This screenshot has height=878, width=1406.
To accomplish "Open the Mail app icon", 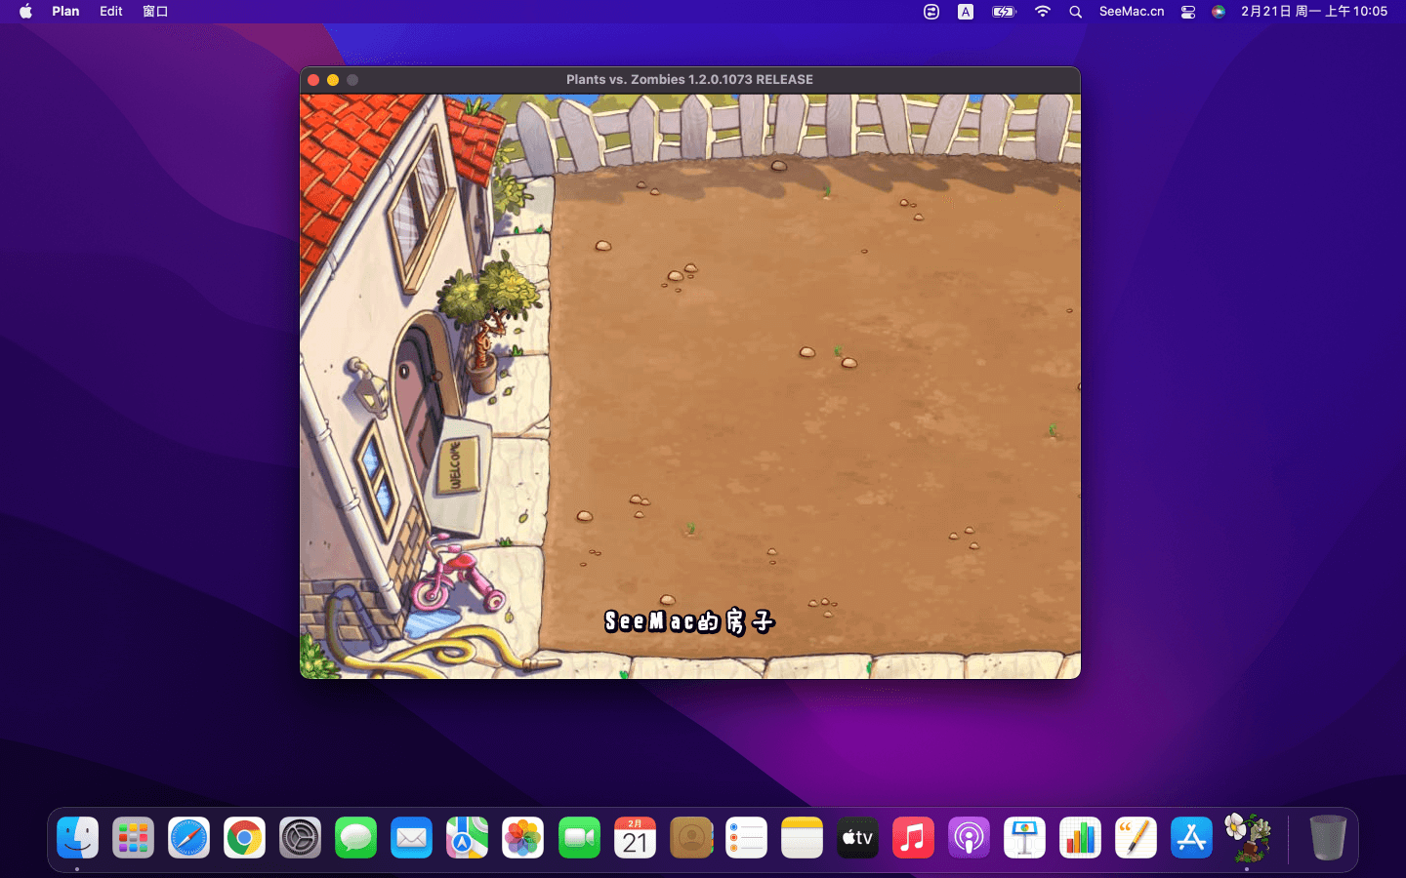I will [411, 838].
